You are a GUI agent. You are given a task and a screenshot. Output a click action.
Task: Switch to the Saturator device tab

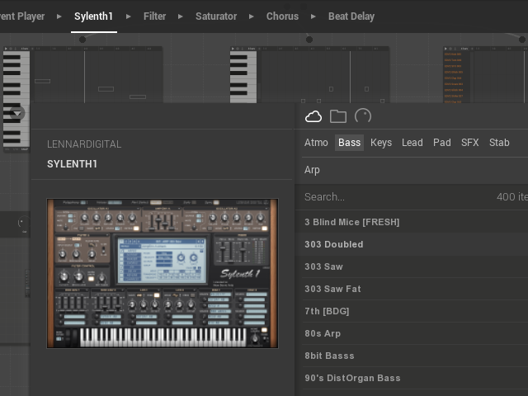click(x=216, y=16)
